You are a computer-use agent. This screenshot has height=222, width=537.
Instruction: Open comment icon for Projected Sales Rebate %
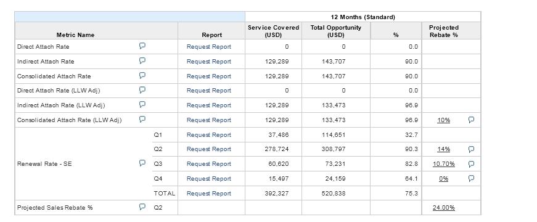[142, 207]
